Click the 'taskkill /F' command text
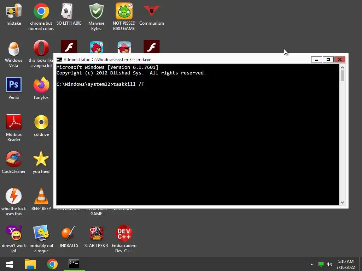The height and width of the screenshot is (271, 362). [129, 84]
